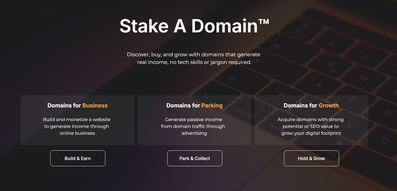The image size is (397, 191).
Task: Click the Stake A Domain heading
Action: (x=194, y=26)
